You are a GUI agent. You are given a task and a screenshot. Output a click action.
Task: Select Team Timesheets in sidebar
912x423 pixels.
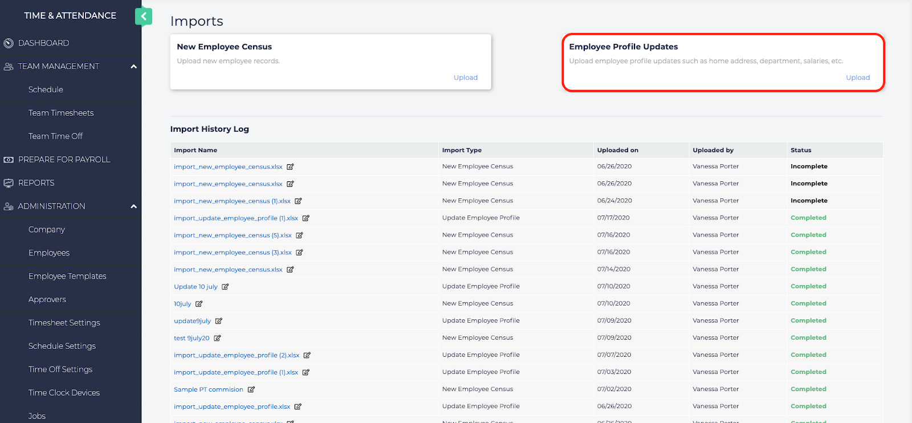click(x=61, y=113)
